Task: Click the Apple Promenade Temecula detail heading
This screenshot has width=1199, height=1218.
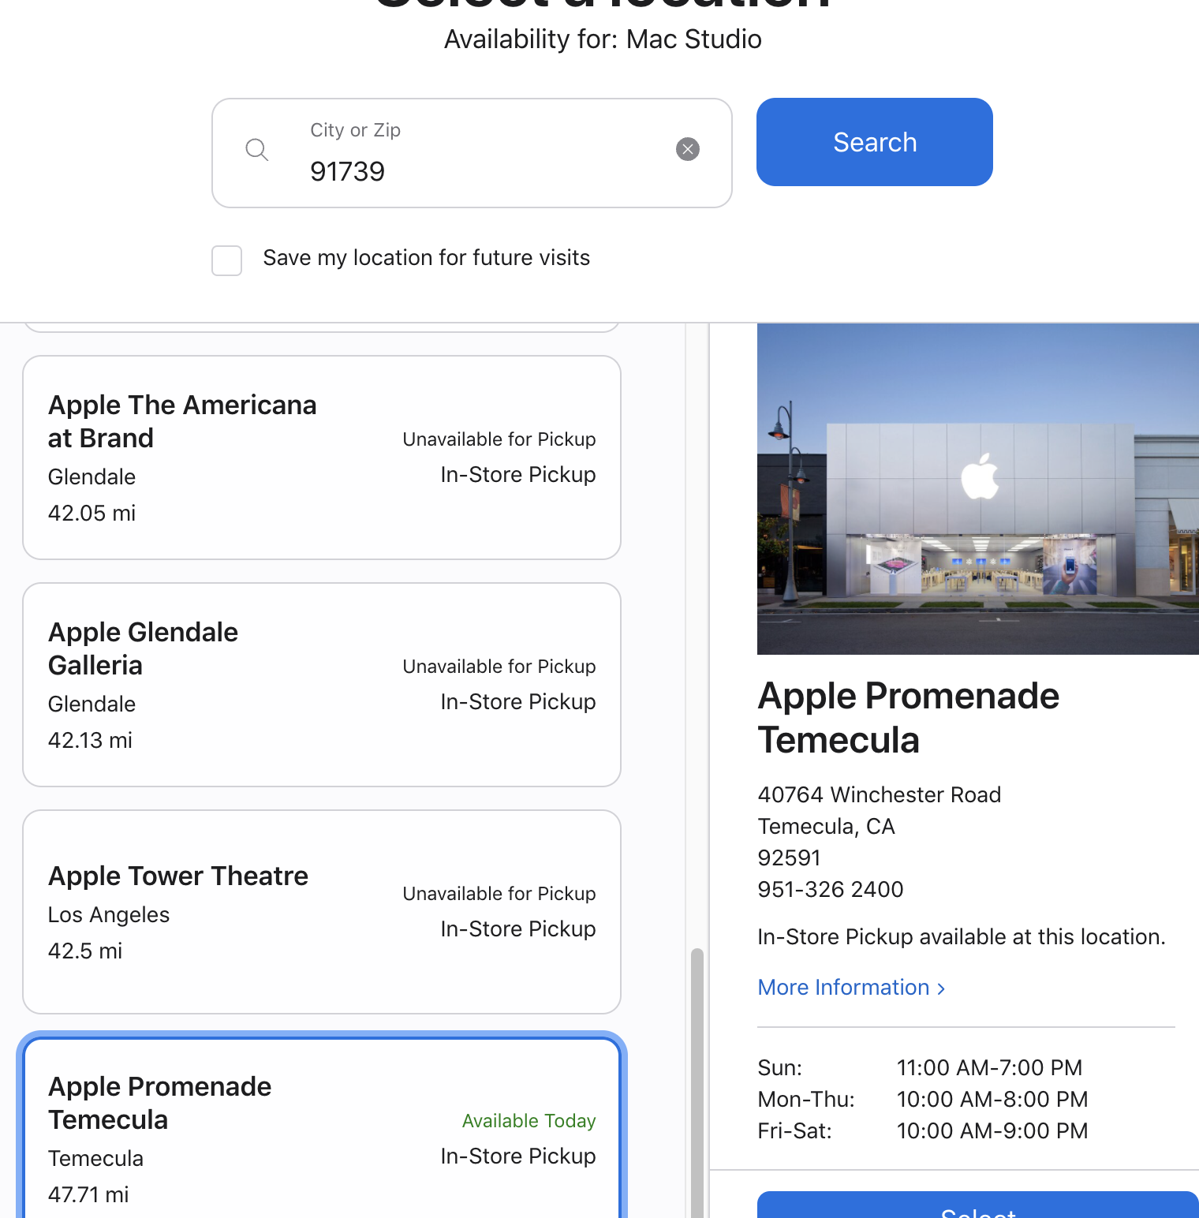Action: pos(908,718)
